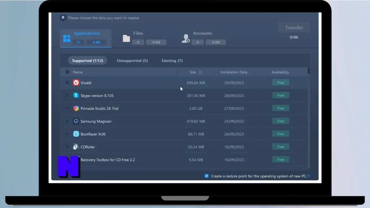Tick the Skype version 8.105 checkbox

pos(67,95)
